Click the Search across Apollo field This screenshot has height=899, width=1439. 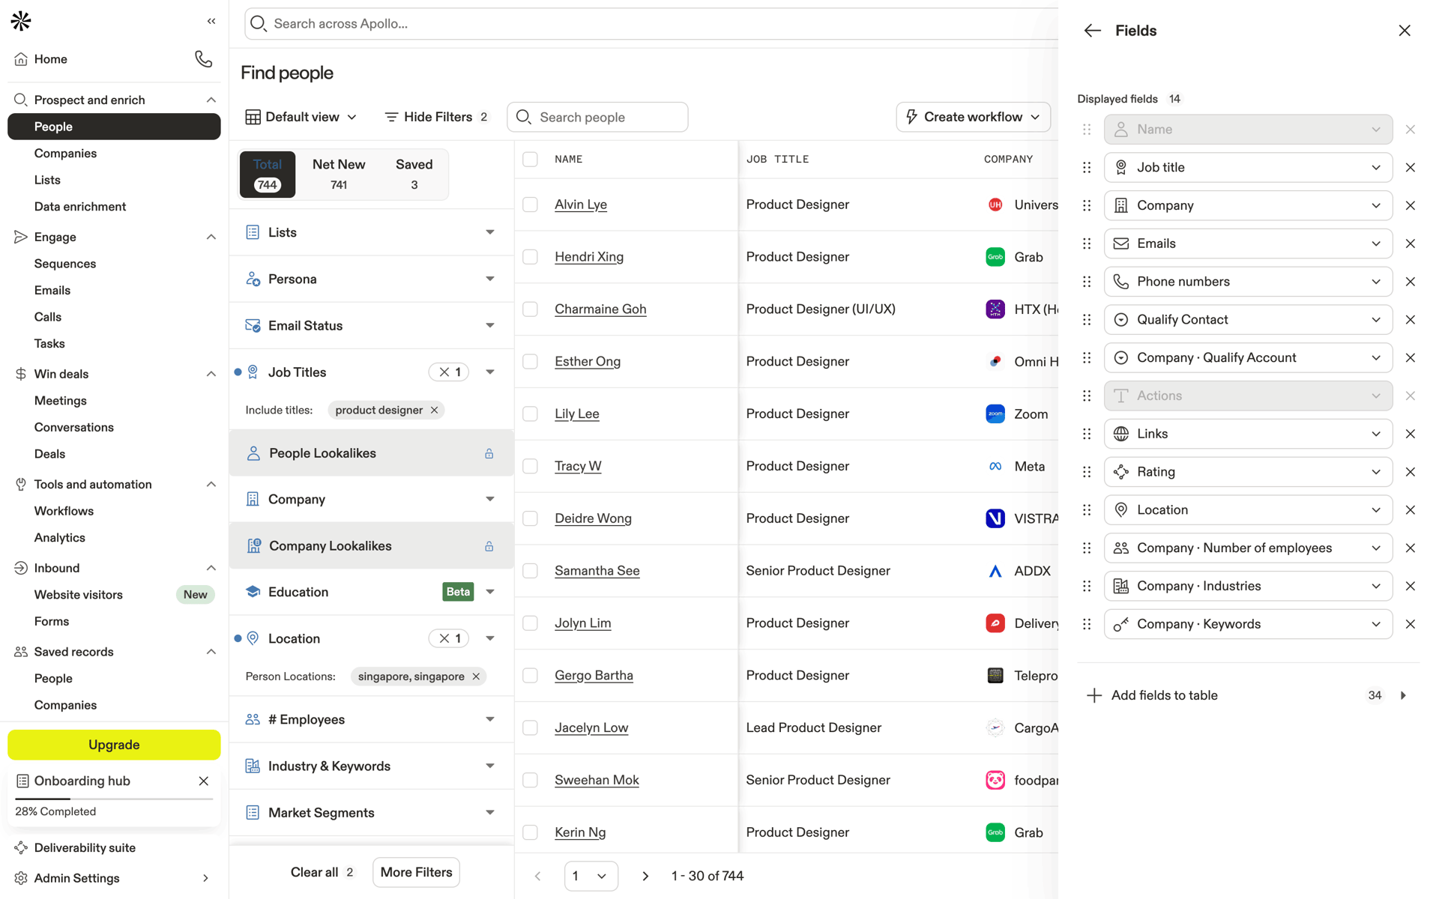pyautogui.click(x=651, y=23)
